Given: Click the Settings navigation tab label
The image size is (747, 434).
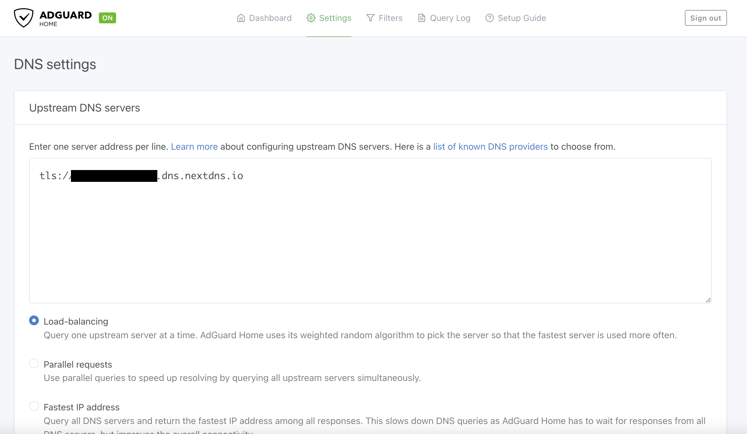Looking at the screenshot, I should click(x=335, y=18).
